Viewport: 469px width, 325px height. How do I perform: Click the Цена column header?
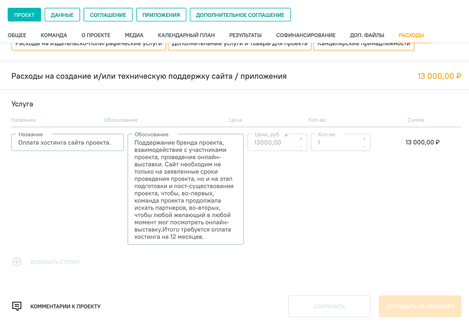point(236,120)
